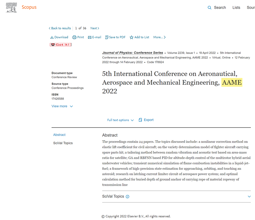Viewport: 255px width, 220px height.
Task: Go to the Next document
Action: coord(95,28)
